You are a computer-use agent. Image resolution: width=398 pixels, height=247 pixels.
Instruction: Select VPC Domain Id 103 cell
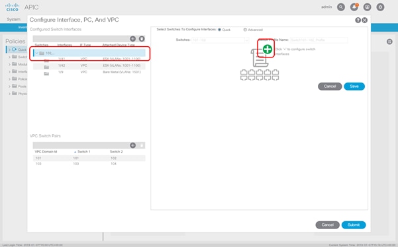(38, 164)
